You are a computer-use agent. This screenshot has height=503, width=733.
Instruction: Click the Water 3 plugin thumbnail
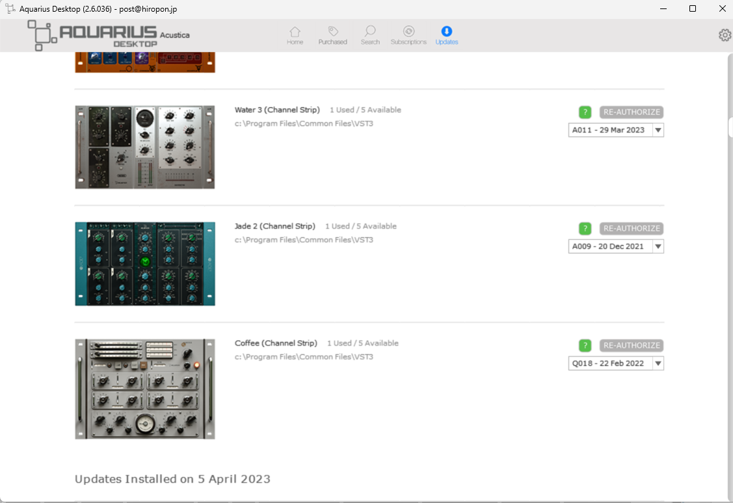coord(145,148)
